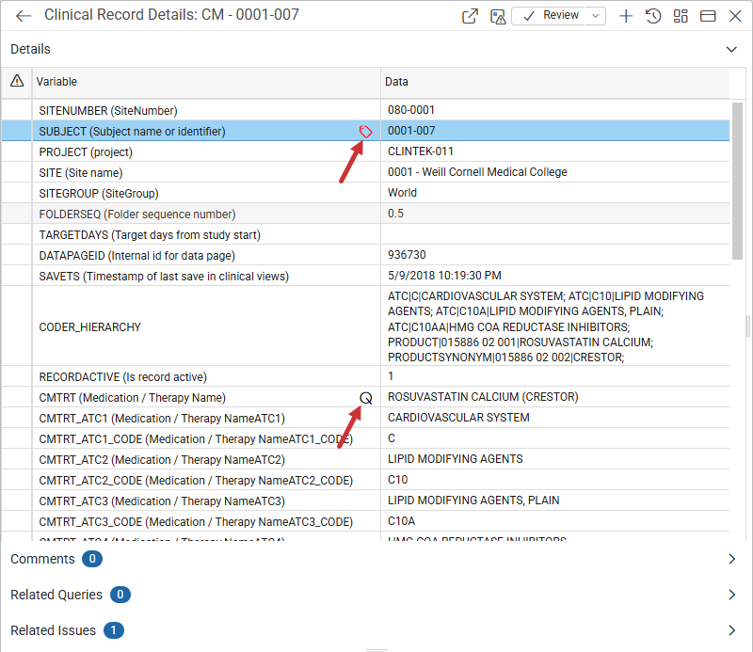Click the red tag icon on SUBJECT row

point(365,132)
